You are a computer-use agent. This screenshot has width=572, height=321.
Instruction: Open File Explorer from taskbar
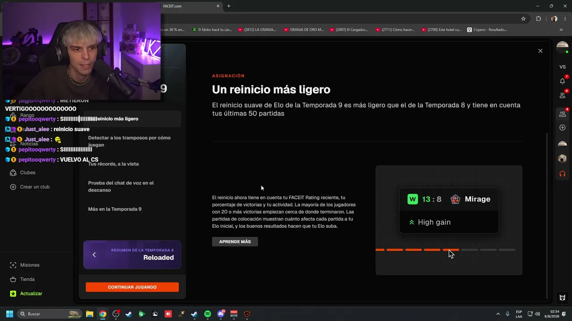(89, 314)
